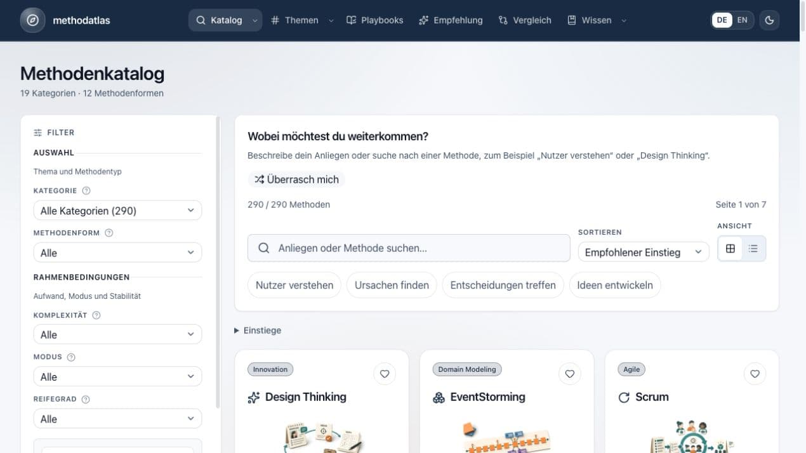Click the Design Thinking sparkle icon
The height and width of the screenshot is (453, 806).
pos(254,398)
